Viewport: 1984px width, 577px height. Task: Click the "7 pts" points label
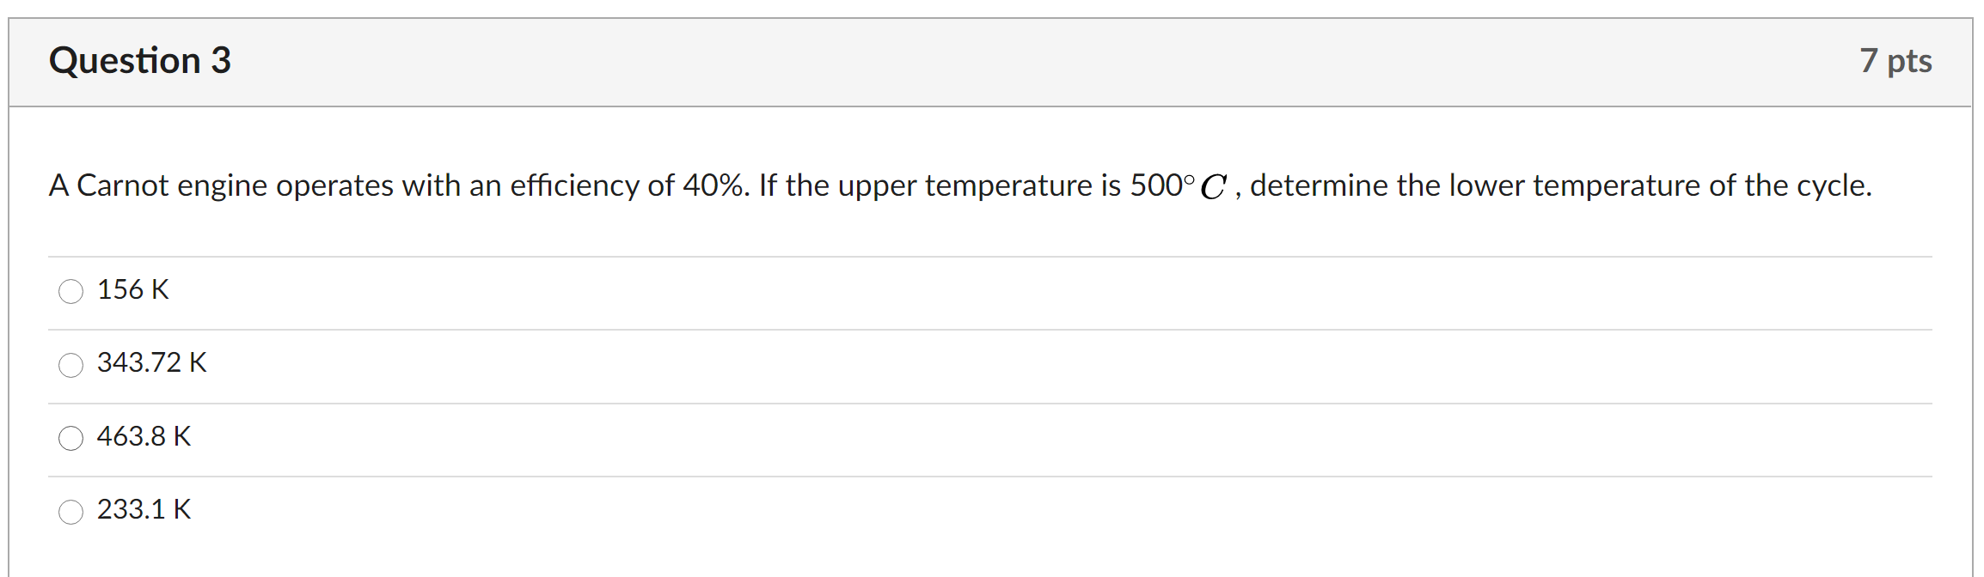click(x=1895, y=61)
